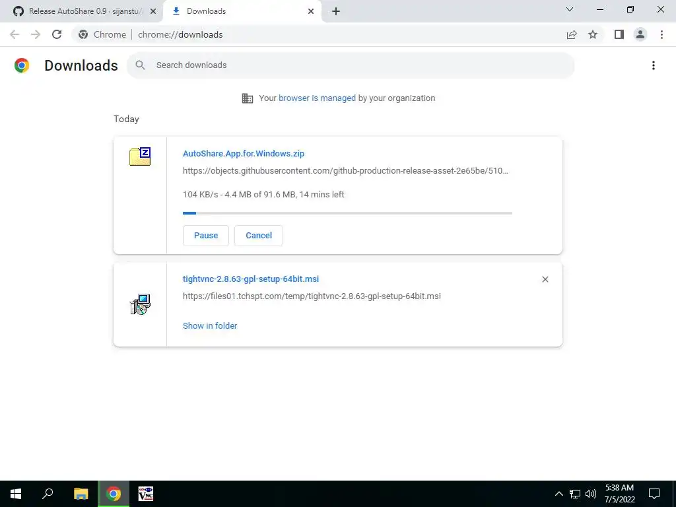676x507 pixels.
Task: Reload the downloads page
Action: 57,34
